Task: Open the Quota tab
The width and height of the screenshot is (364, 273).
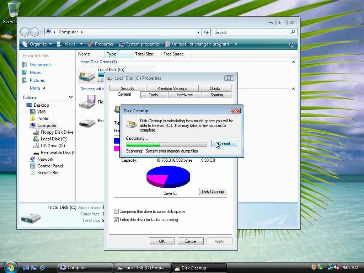Action: [215, 89]
